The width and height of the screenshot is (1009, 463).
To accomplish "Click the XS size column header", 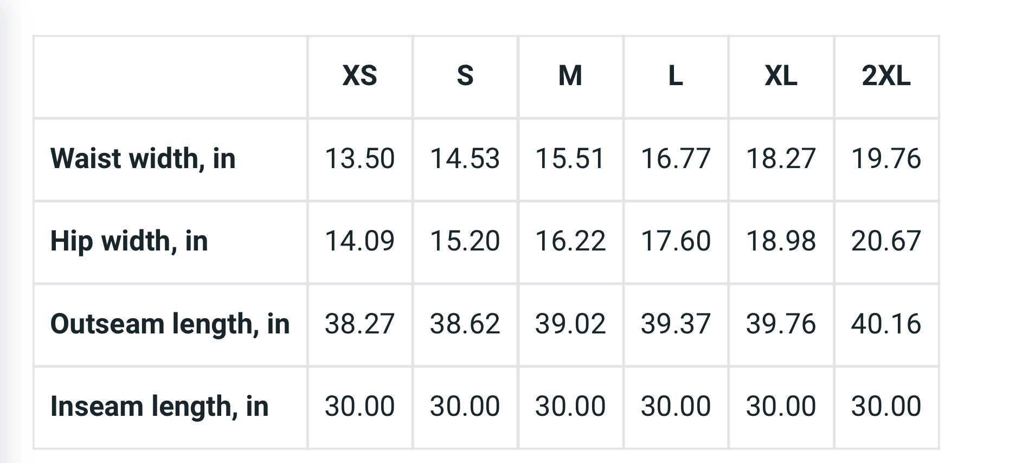I will [359, 75].
